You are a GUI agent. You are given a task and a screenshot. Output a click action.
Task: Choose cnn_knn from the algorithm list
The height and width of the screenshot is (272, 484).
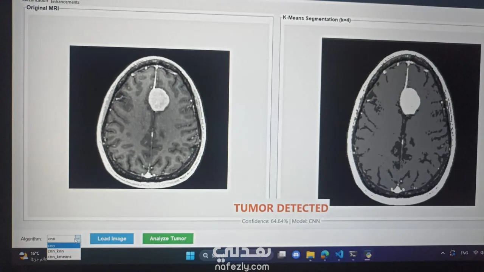64,251
